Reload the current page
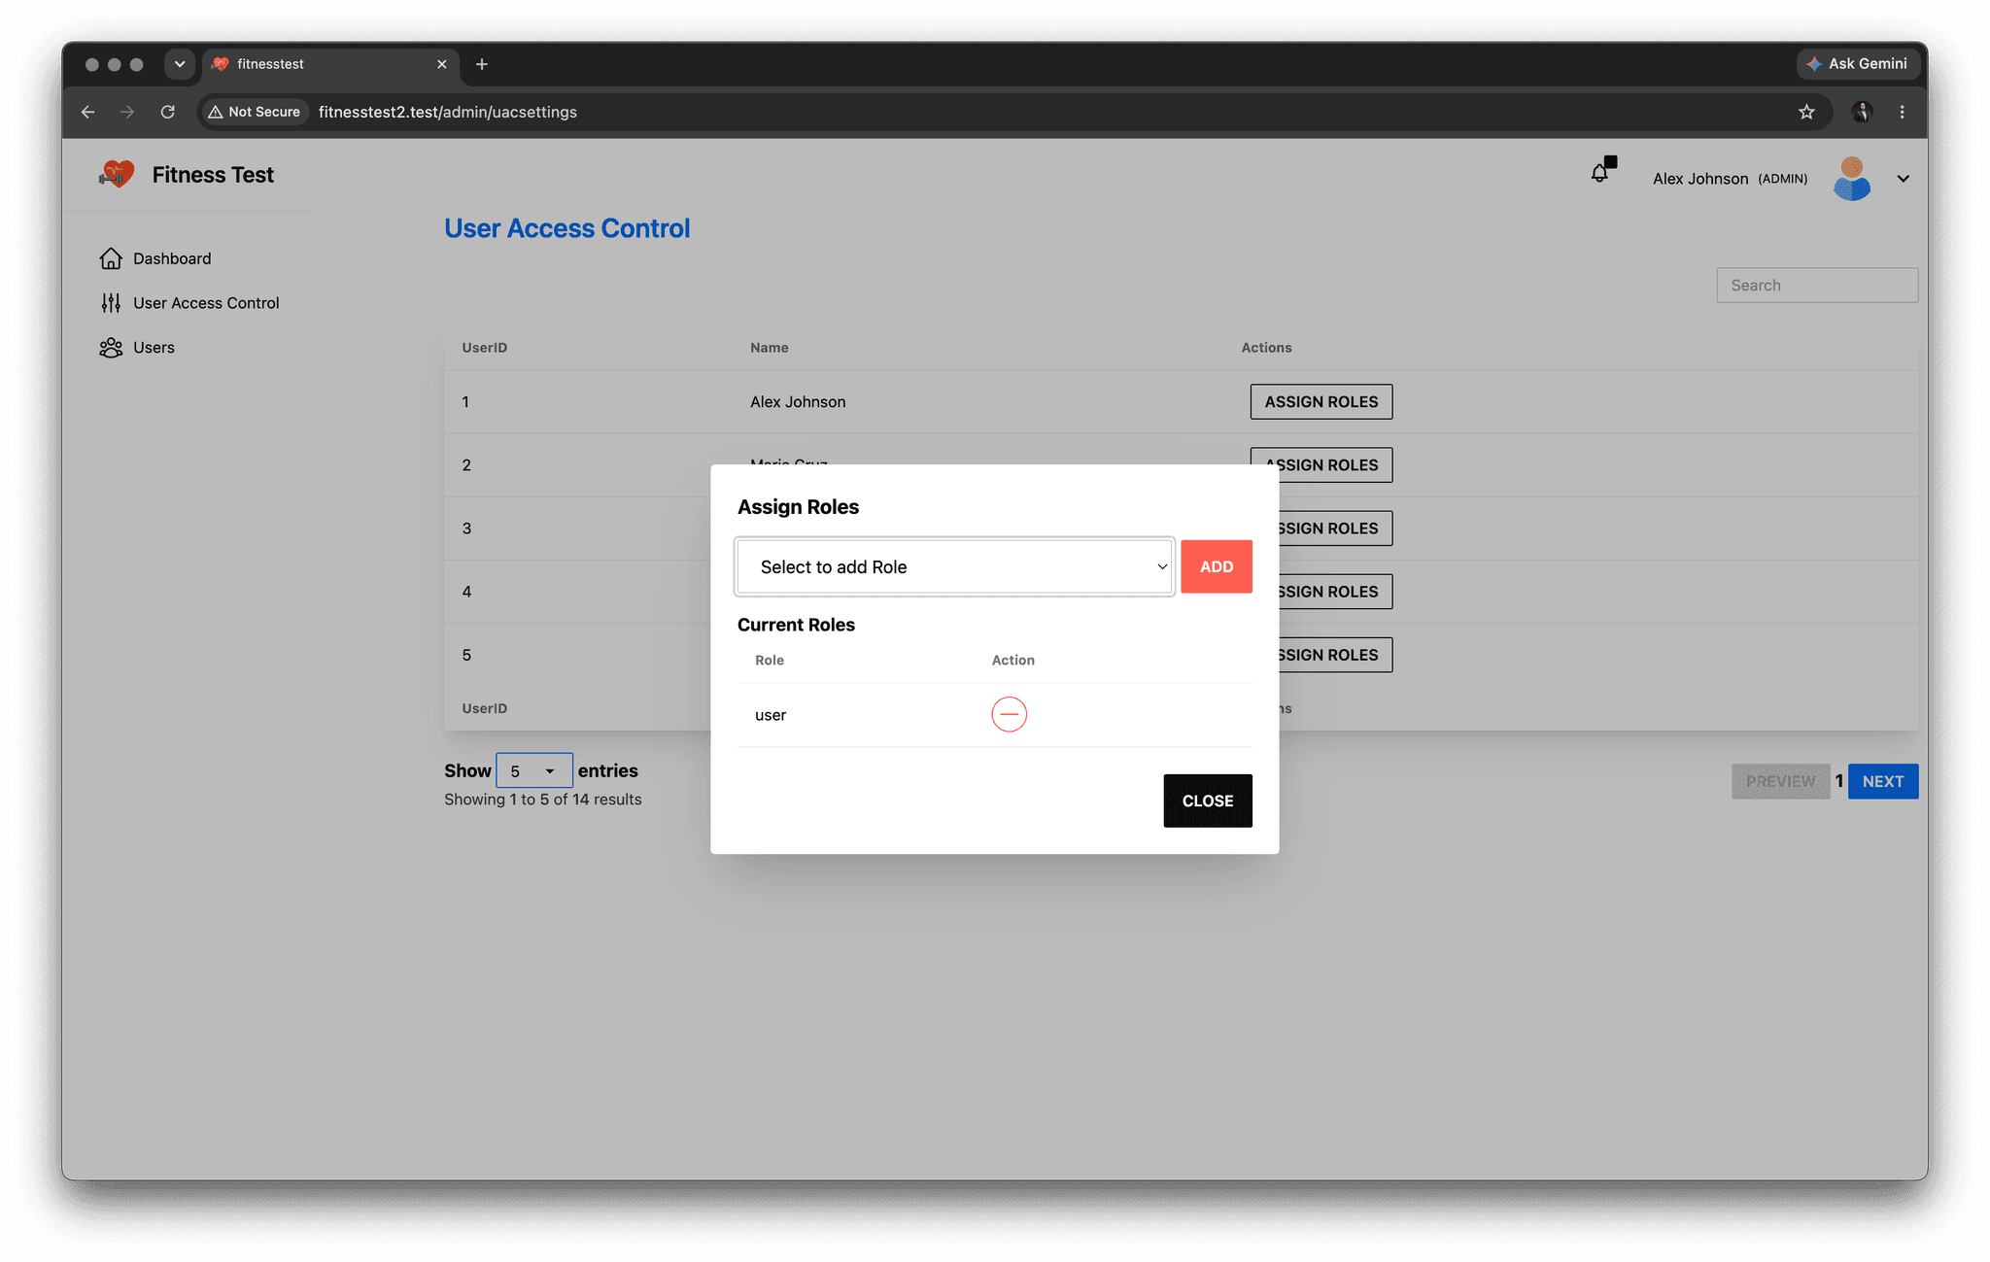Image resolution: width=1990 pixels, height=1262 pixels. (x=168, y=112)
